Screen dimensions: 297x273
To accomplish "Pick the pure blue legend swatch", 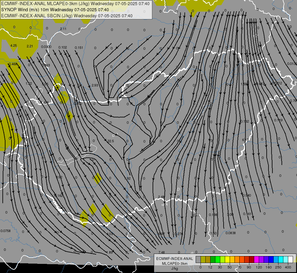I will 271,260.
